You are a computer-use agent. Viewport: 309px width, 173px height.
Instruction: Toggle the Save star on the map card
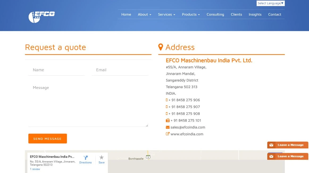[101, 158]
